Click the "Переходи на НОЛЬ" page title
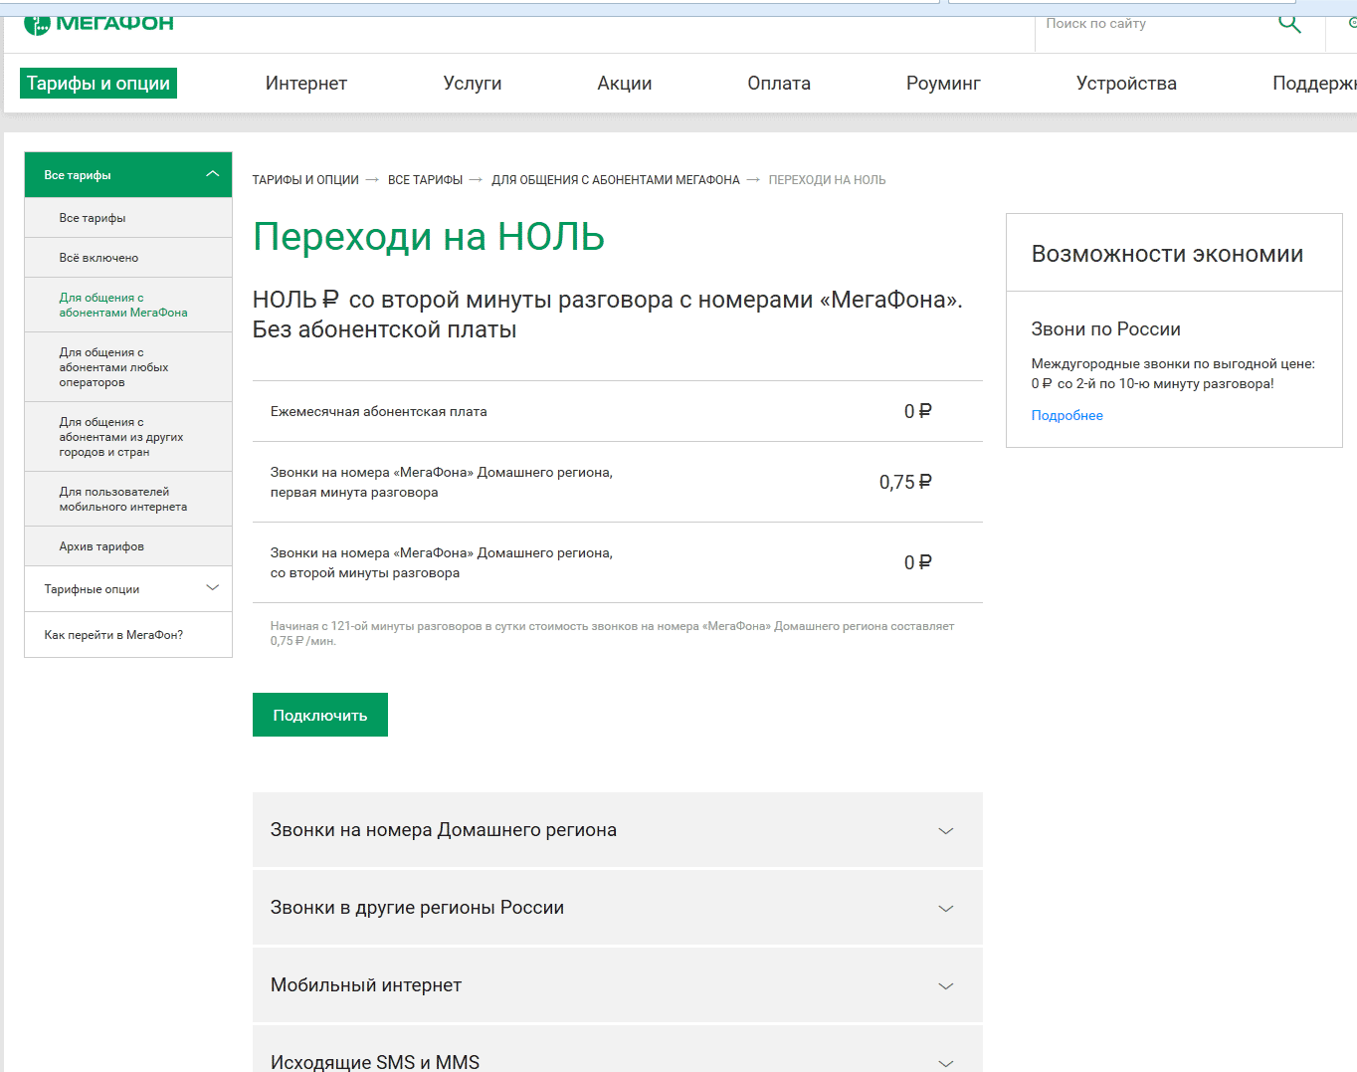 429,237
